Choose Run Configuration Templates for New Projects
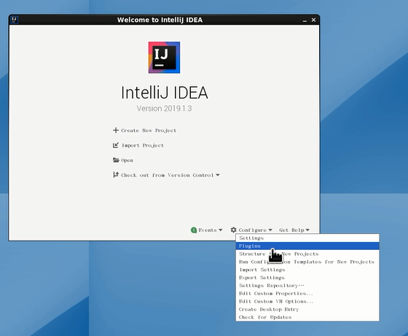Image resolution: width=408 pixels, height=336 pixels. tap(307, 262)
